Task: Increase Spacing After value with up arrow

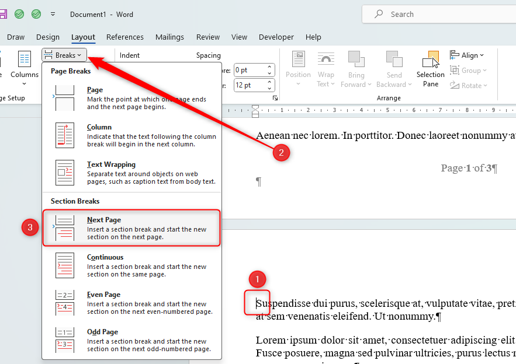Action: point(269,82)
